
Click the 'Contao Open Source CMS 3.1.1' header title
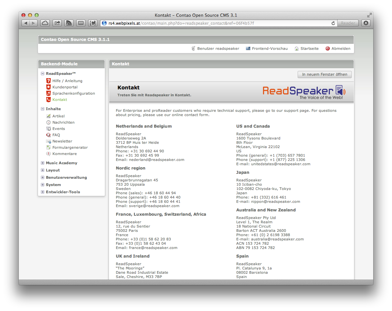pyautogui.click(x=75, y=40)
